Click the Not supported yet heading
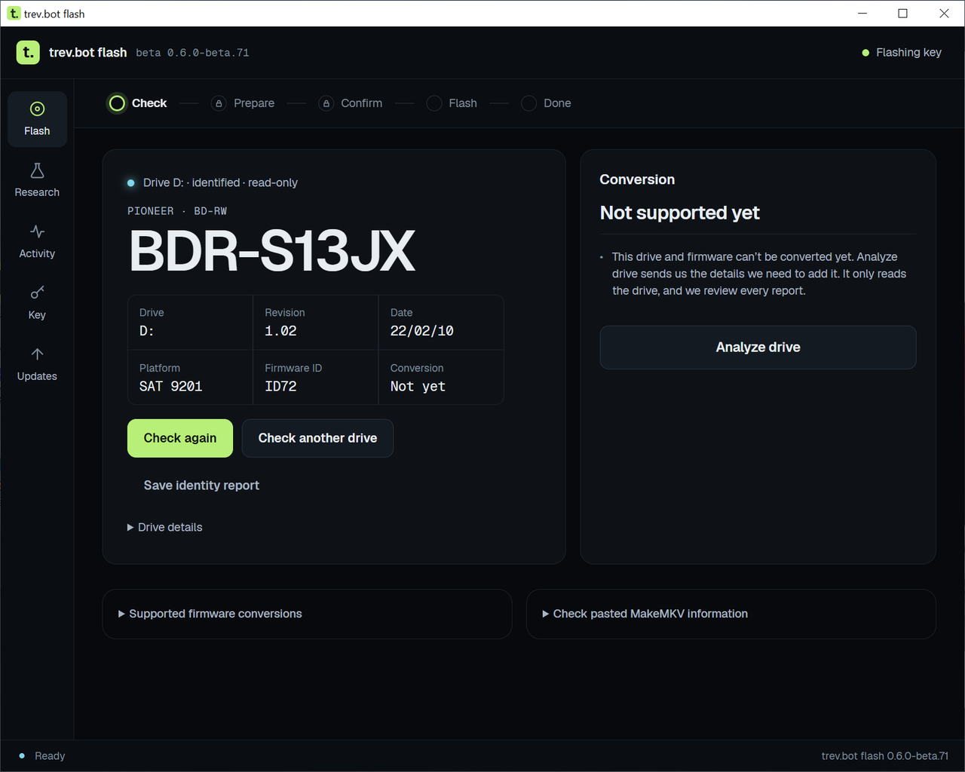This screenshot has width=965, height=772. click(679, 213)
